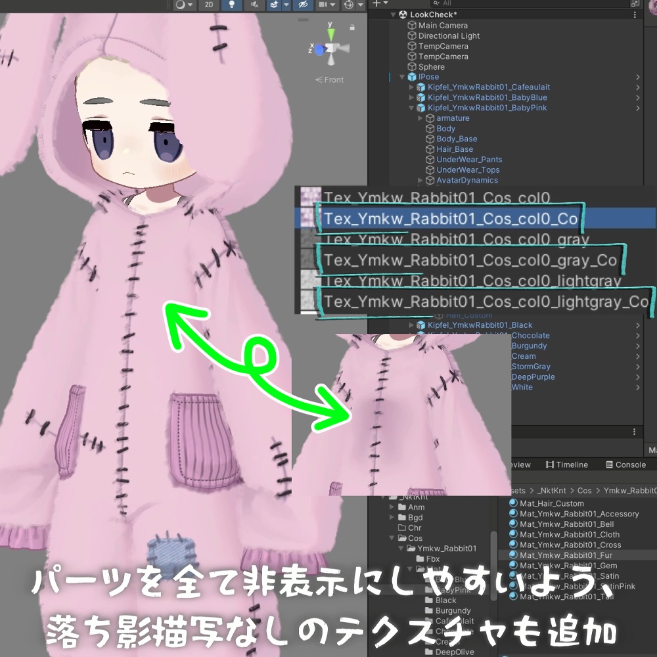Collapse the IPose hierarchy item
Image resolution: width=657 pixels, height=657 pixels.
401,76
